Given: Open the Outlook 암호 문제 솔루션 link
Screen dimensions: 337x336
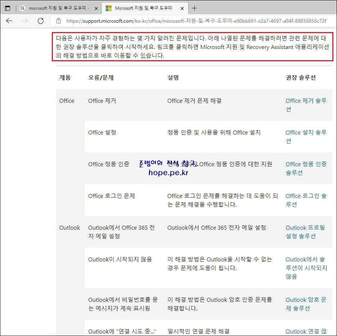Looking at the screenshot, I should pos(306,304).
